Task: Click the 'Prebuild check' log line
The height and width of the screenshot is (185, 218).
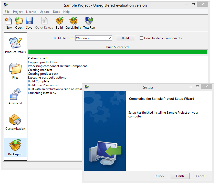Action: pos(38,58)
